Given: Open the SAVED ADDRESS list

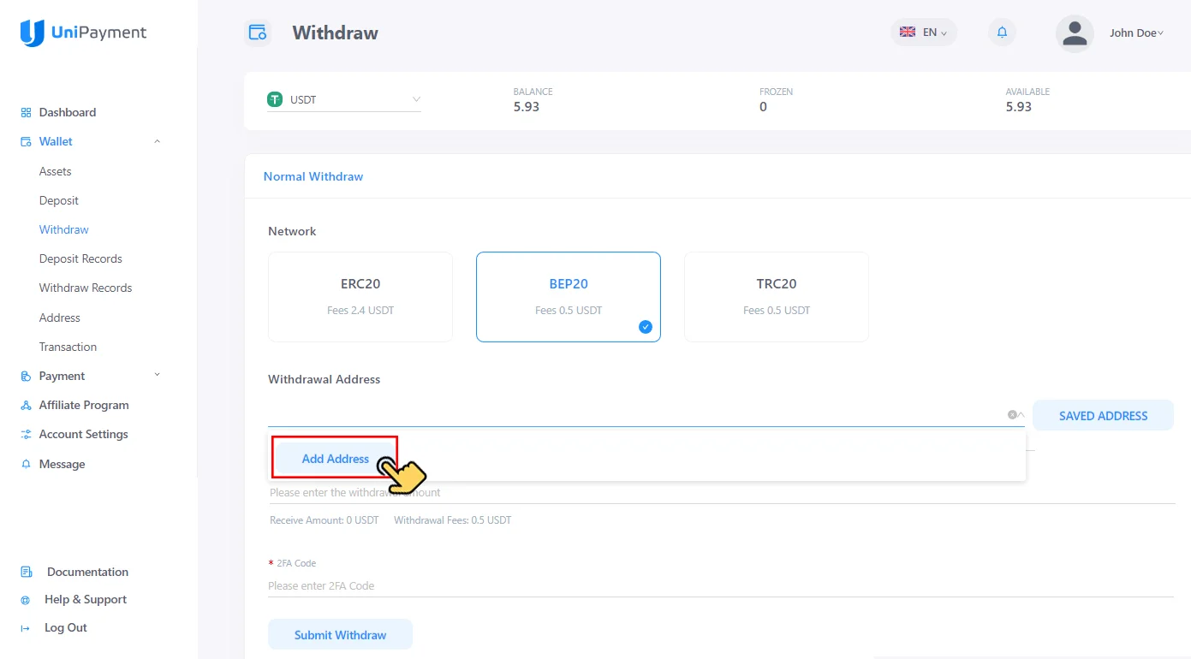Looking at the screenshot, I should pyautogui.click(x=1103, y=415).
